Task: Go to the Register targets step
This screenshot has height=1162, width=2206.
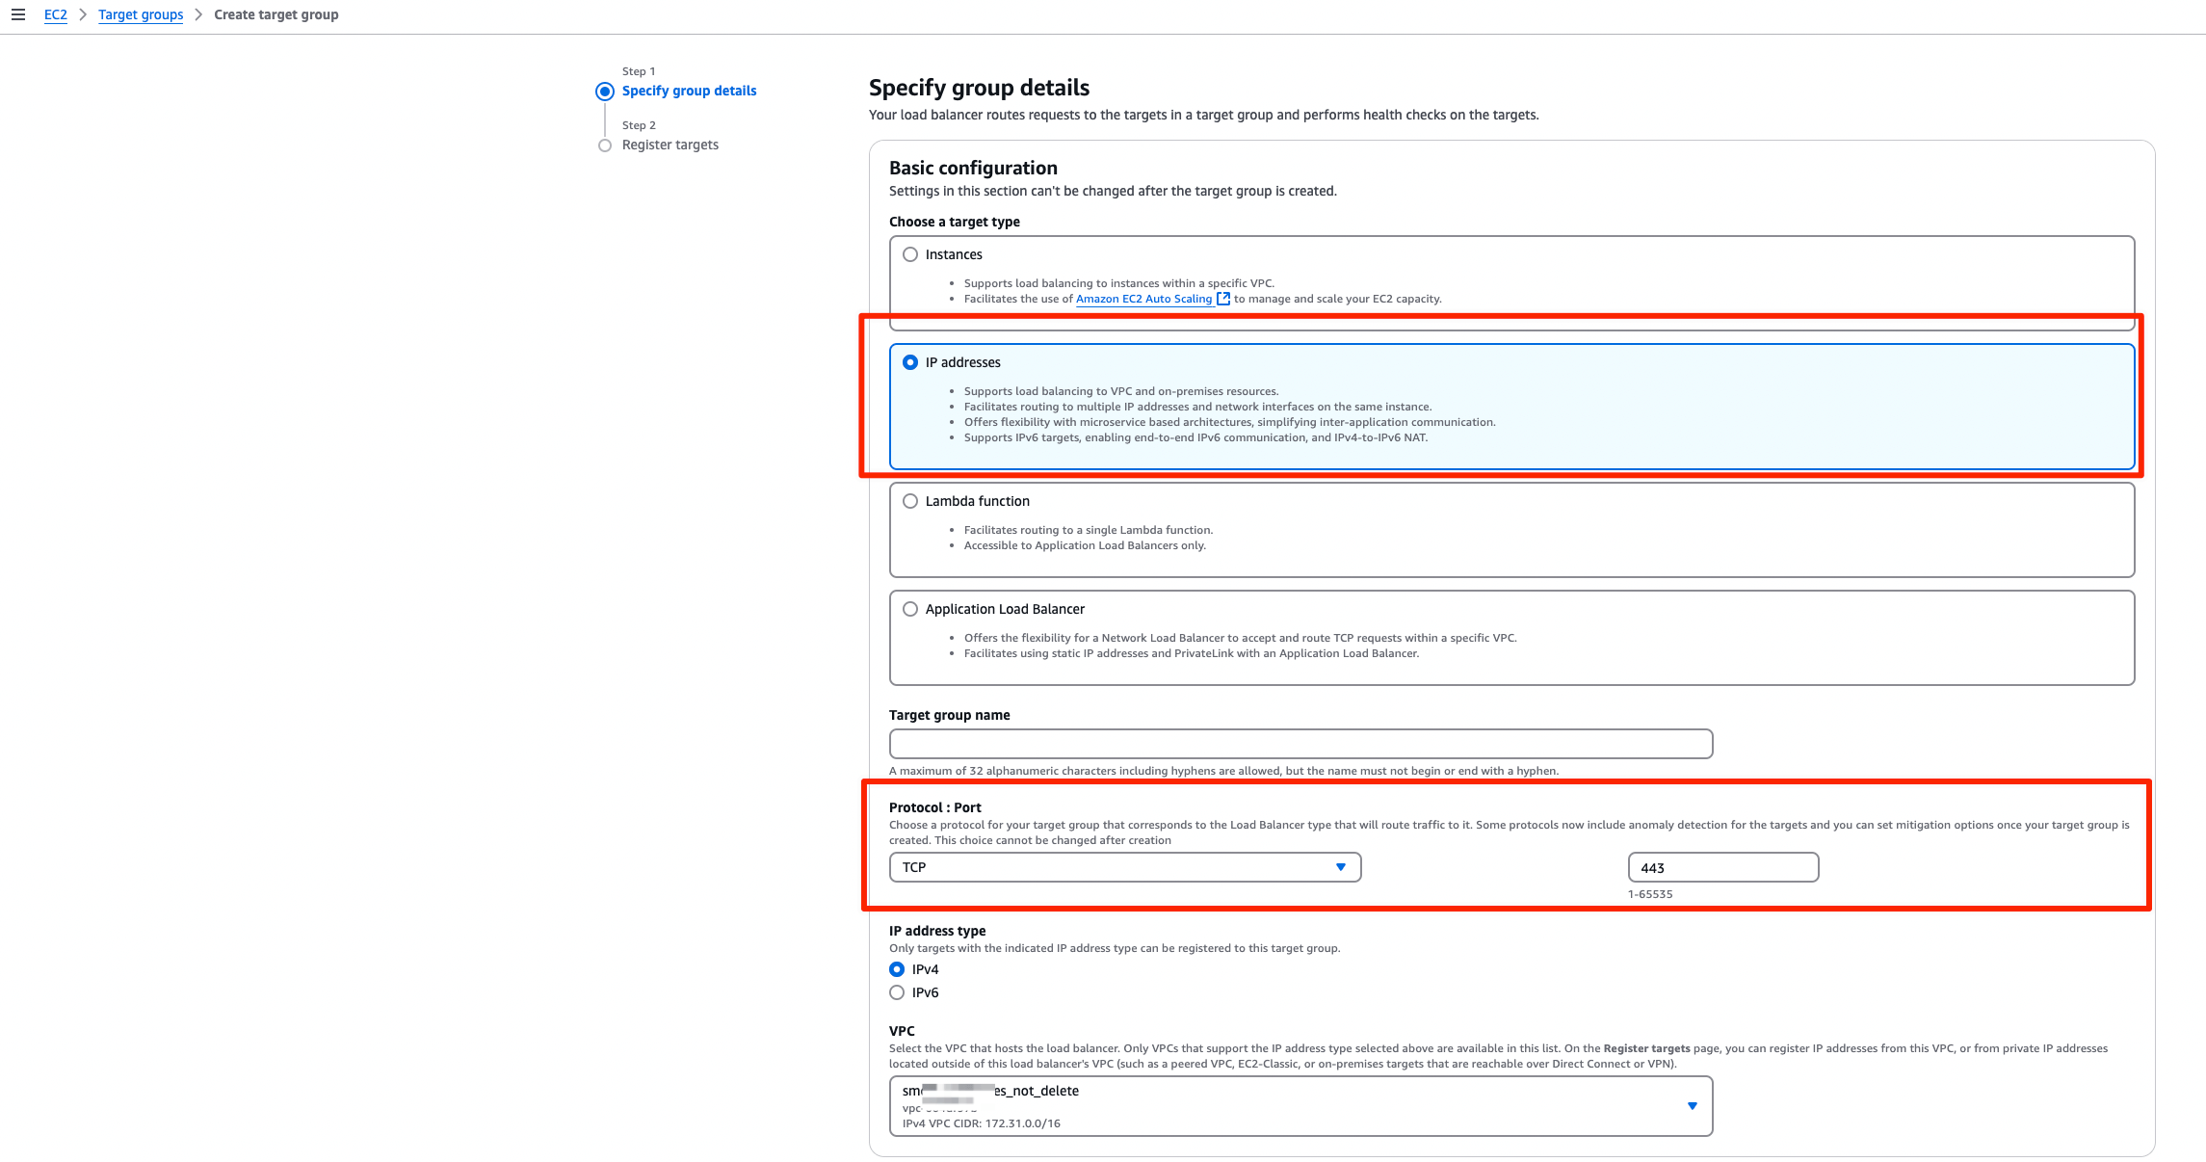Action: pyautogui.click(x=670, y=145)
